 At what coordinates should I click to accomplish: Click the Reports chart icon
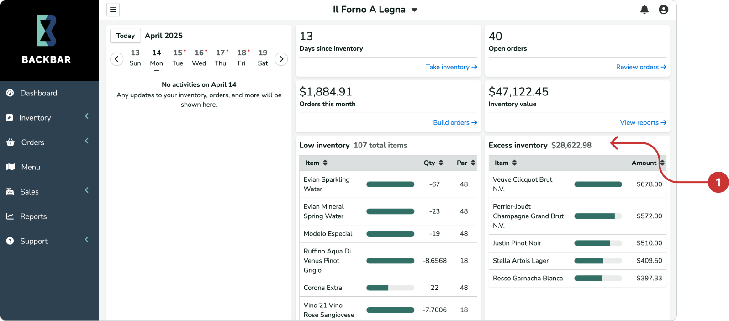(x=10, y=216)
